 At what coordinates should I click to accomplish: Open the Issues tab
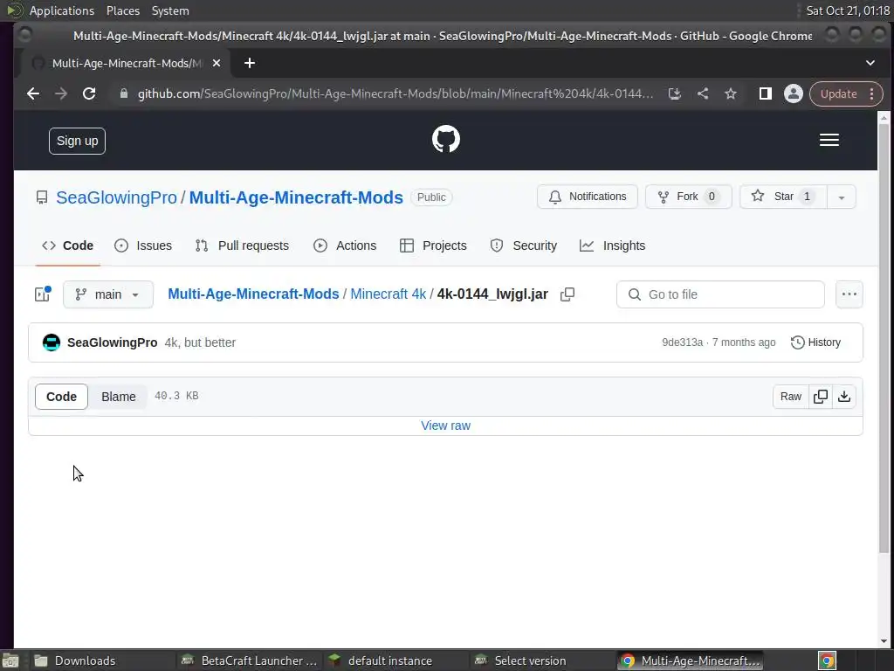tap(143, 246)
